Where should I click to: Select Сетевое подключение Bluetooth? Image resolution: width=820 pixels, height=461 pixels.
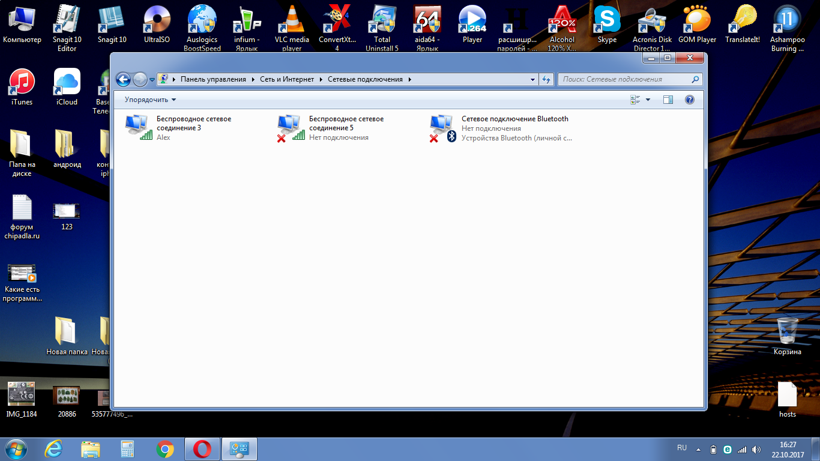tap(501, 128)
